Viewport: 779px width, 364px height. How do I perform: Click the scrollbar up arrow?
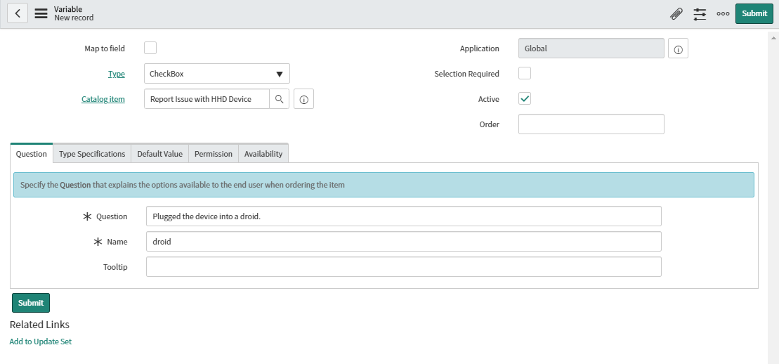pos(773,38)
